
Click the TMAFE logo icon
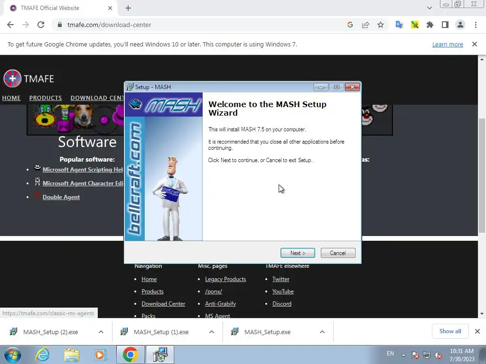point(12,79)
